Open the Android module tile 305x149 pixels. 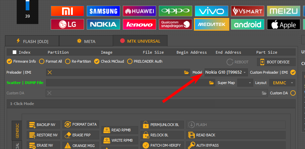pyautogui.click(x=247, y=24)
